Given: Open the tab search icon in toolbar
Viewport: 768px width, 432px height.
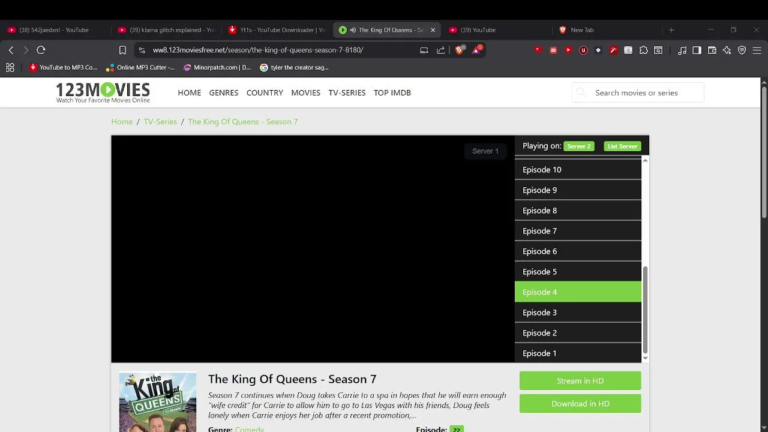Looking at the screenshot, I should pyautogui.click(x=658, y=50).
